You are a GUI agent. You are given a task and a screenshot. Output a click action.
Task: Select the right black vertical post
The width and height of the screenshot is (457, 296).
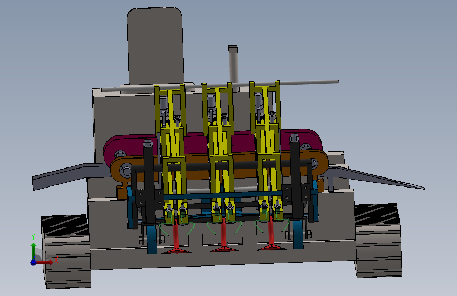[296, 176]
